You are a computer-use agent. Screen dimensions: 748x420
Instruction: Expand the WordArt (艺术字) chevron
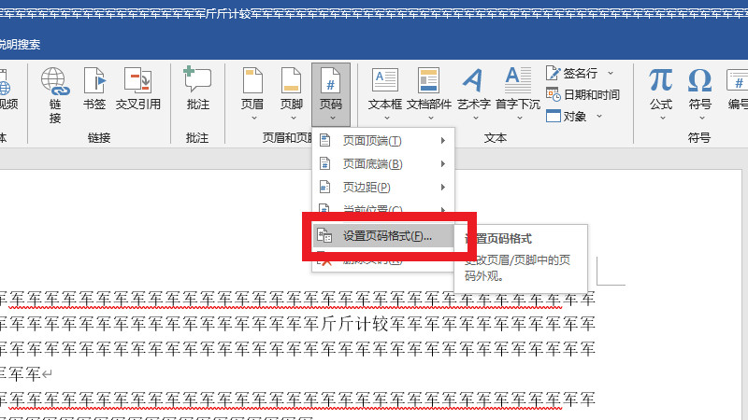click(x=476, y=118)
